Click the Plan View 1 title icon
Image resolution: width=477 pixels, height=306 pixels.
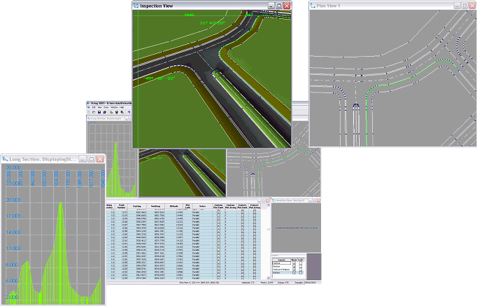[312, 6]
